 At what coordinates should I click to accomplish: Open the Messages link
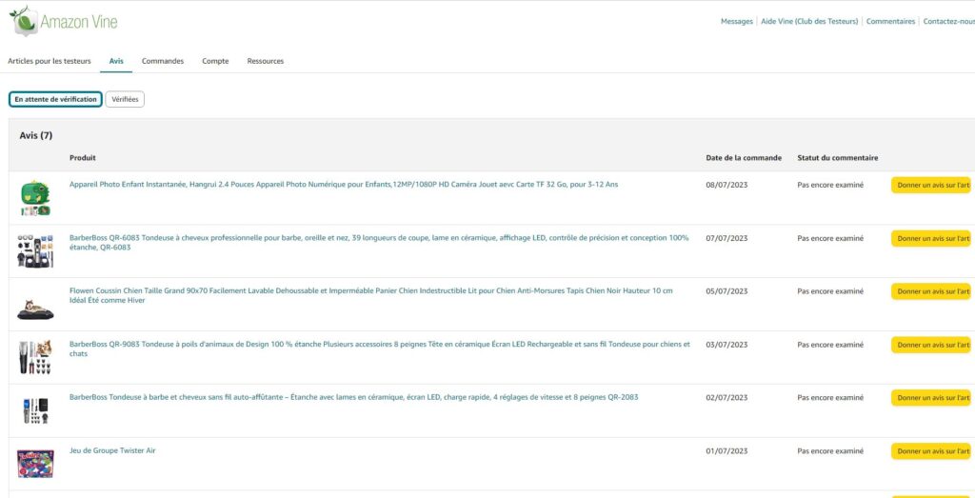(x=737, y=22)
